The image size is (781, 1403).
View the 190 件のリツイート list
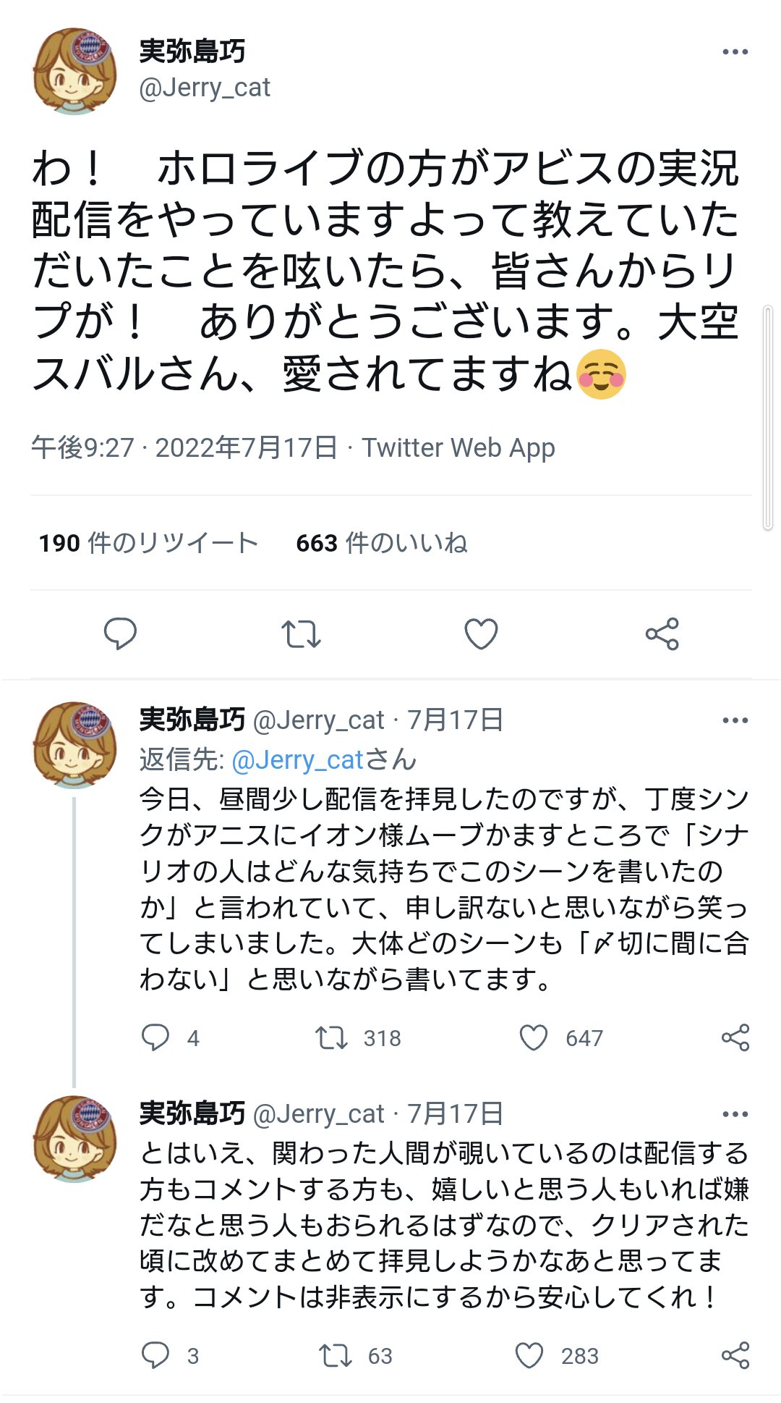point(148,543)
